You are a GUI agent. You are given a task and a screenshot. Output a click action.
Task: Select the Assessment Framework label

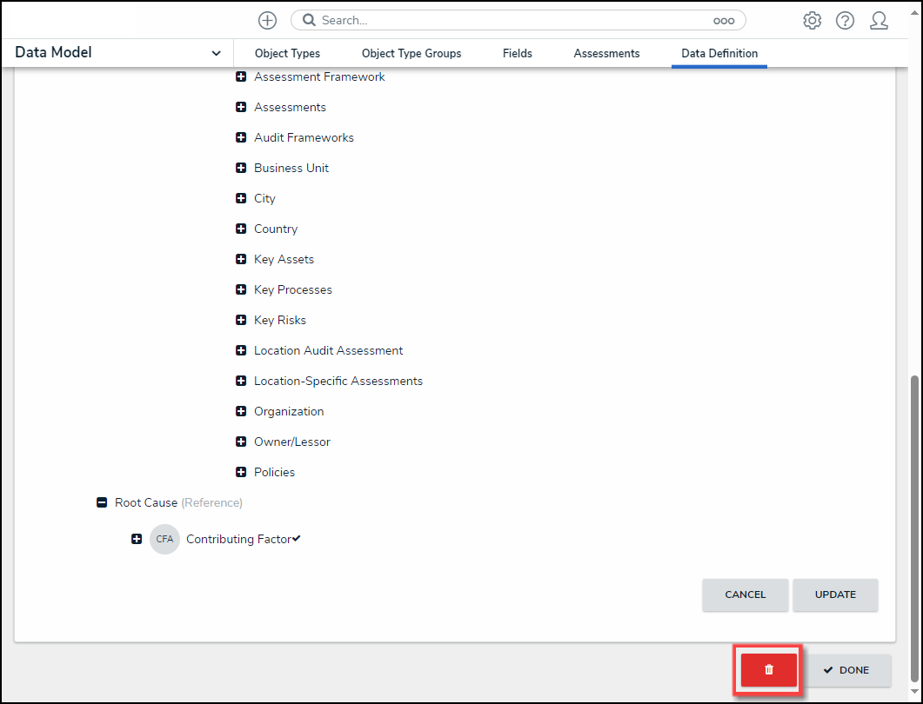pos(319,77)
